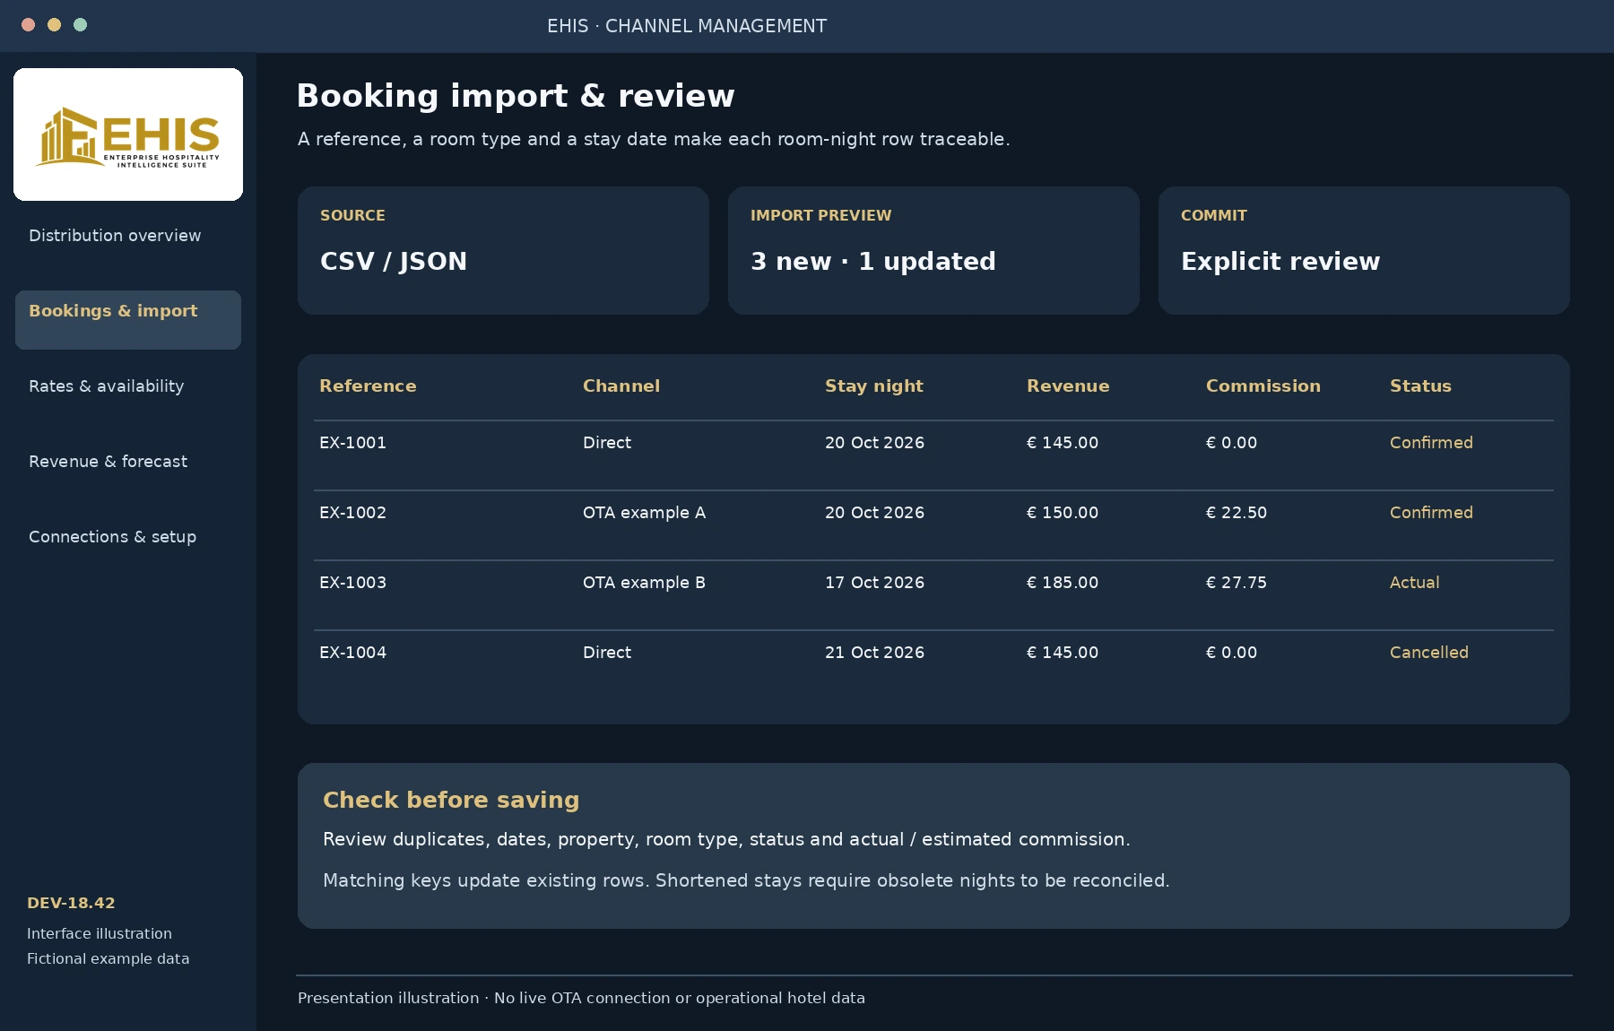Screen dimensions: 1614x1031
Task: Click the € 145.00 revenue in the EX-1001 row
Action: 1063,443
